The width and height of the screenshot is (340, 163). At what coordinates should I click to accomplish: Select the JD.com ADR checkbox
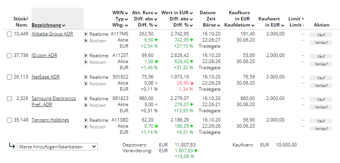point(9,56)
